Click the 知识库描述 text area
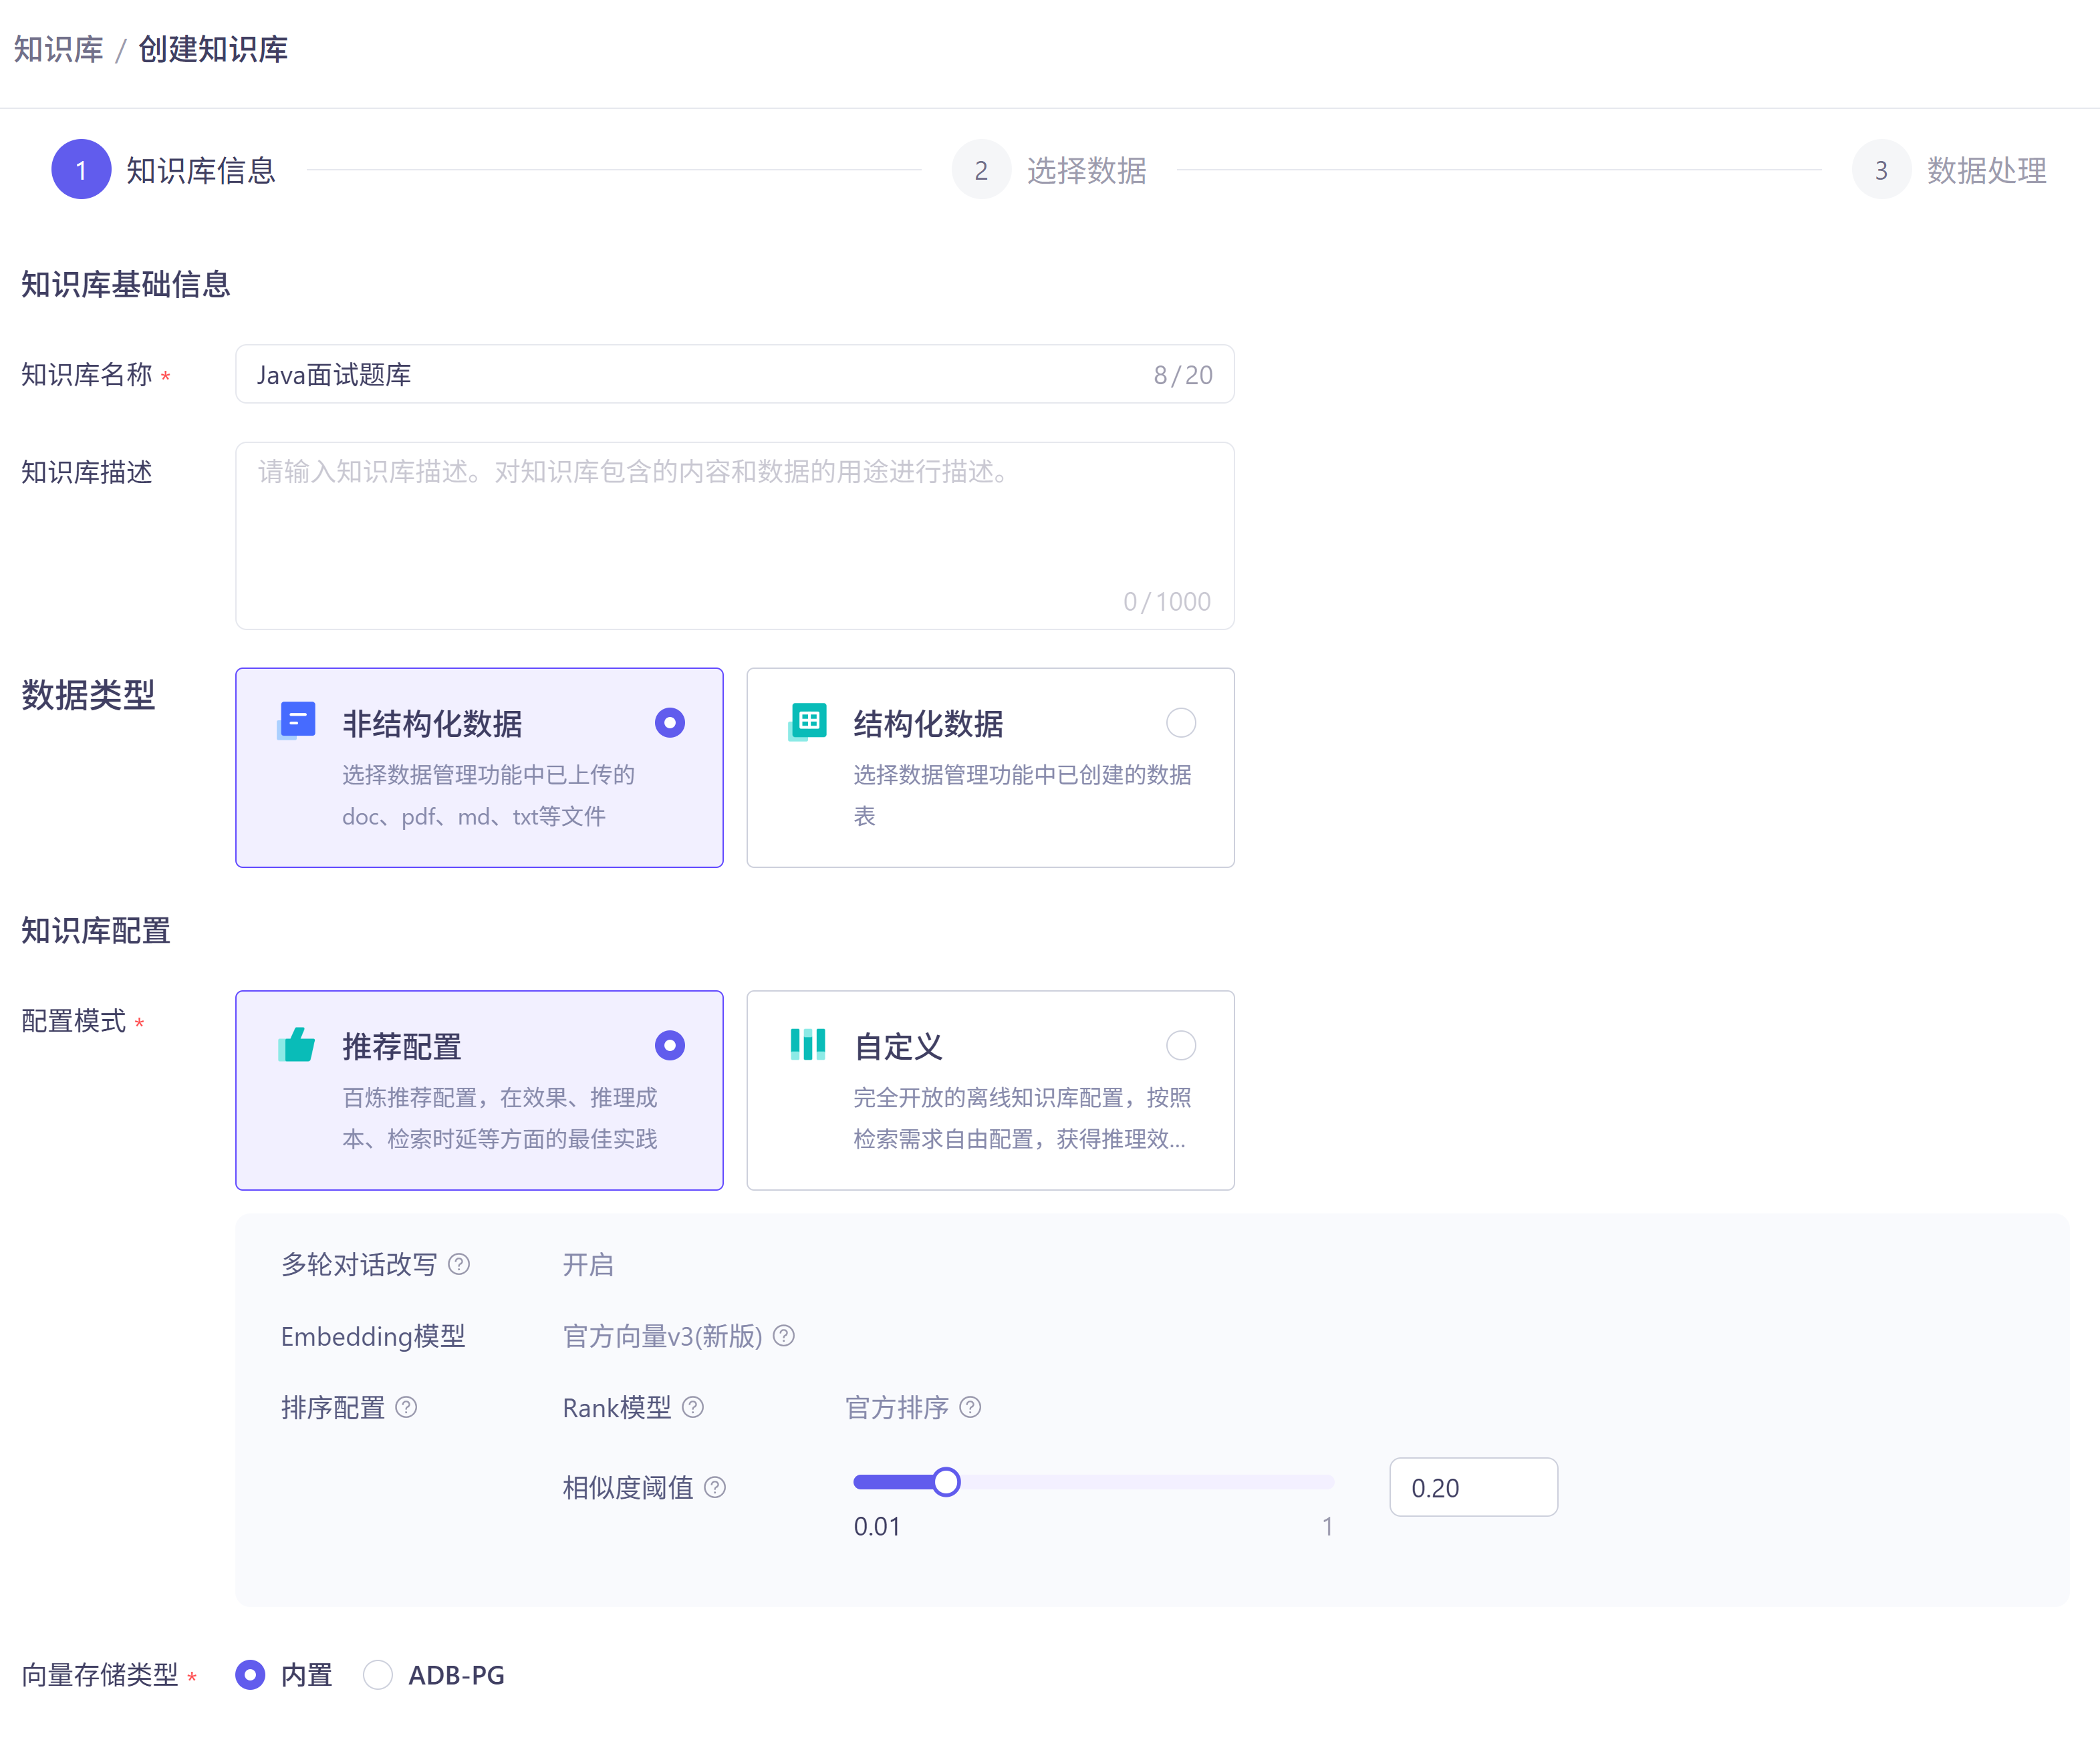The image size is (2100, 1760). tap(735, 536)
